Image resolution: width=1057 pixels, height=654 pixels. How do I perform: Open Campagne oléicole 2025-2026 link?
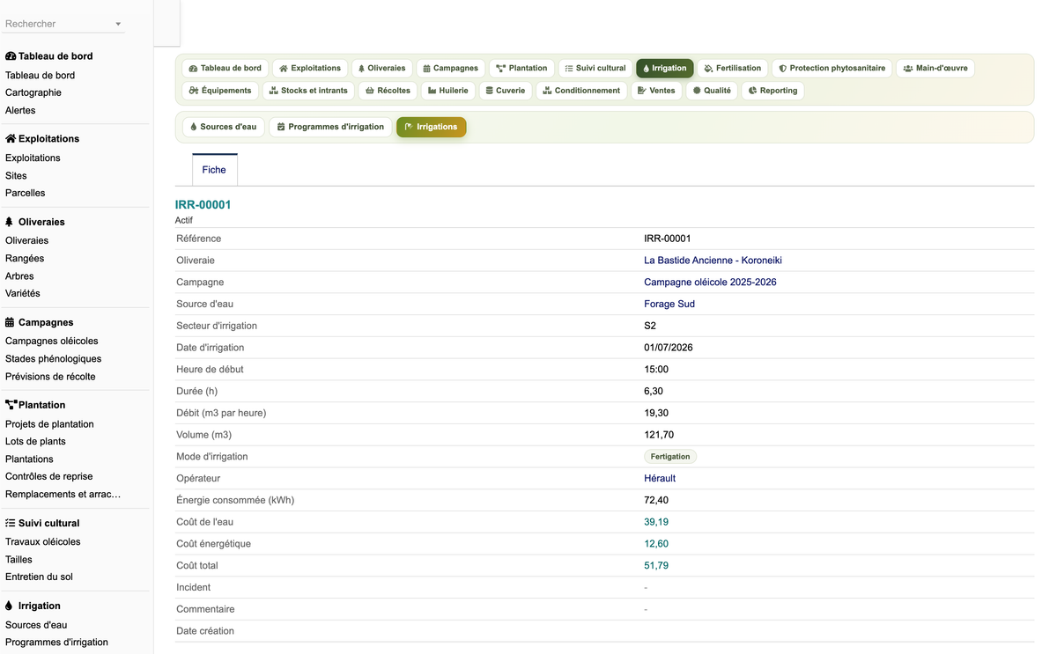[x=710, y=283]
